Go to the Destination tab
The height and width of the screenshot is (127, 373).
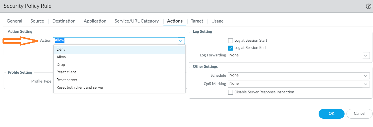click(64, 21)
